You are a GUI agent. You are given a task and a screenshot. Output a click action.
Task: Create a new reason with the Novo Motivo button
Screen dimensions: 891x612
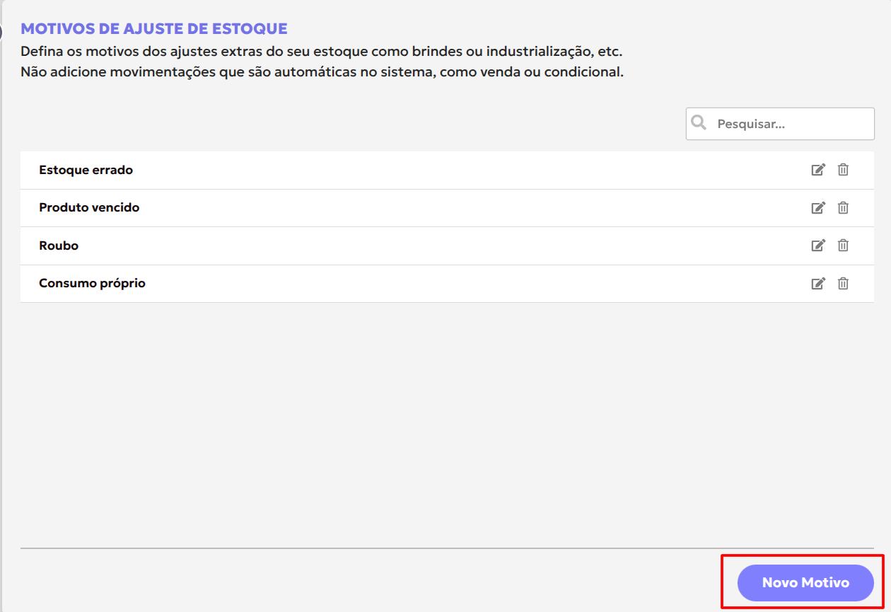pos(805,583)
